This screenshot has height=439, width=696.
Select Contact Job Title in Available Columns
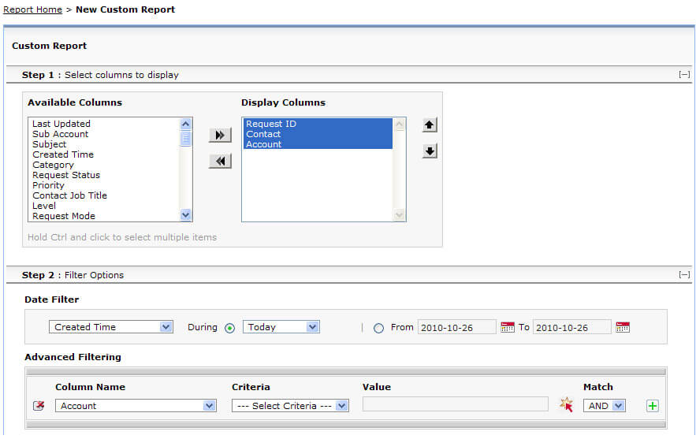pos(69,195)
